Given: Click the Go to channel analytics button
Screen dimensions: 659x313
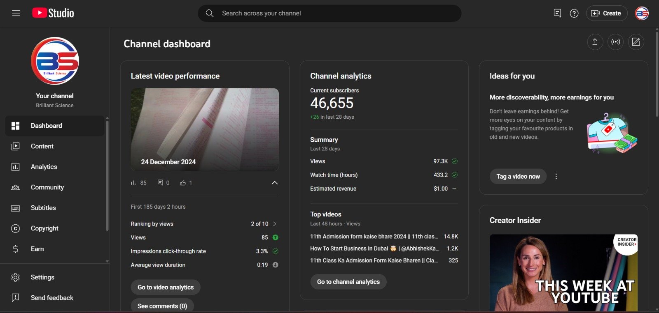Looking at the screenshot, I should pyautogui.click(x=348, y=282).
